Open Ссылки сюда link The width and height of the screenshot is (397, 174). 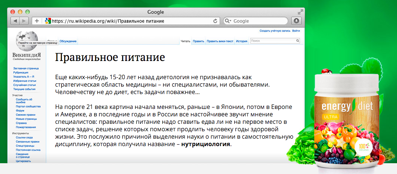pyautogui.click(x=24, y=138)
